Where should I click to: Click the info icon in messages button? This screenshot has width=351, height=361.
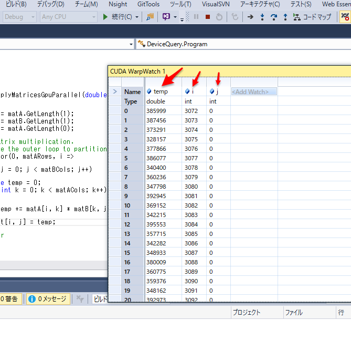click(32, 299)
